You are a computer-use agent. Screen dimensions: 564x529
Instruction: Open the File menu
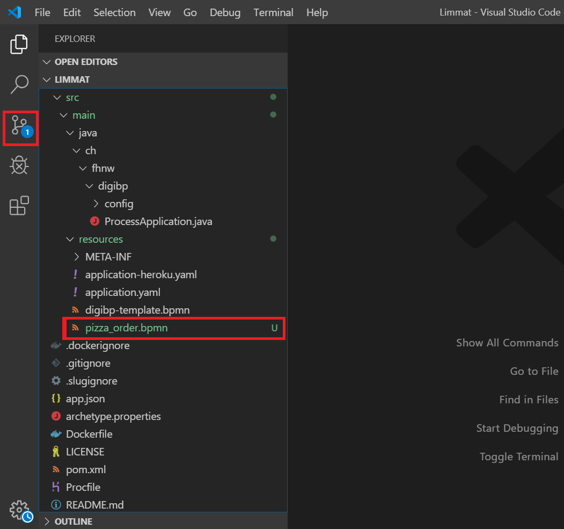coord(42,12)
